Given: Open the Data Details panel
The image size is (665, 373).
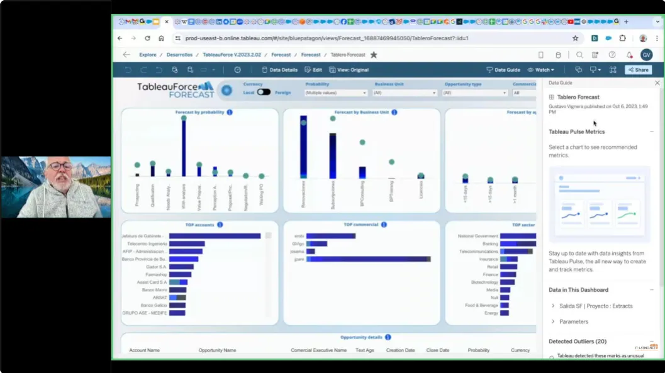Looking at the screenshot, I should (x=279, y=70).
